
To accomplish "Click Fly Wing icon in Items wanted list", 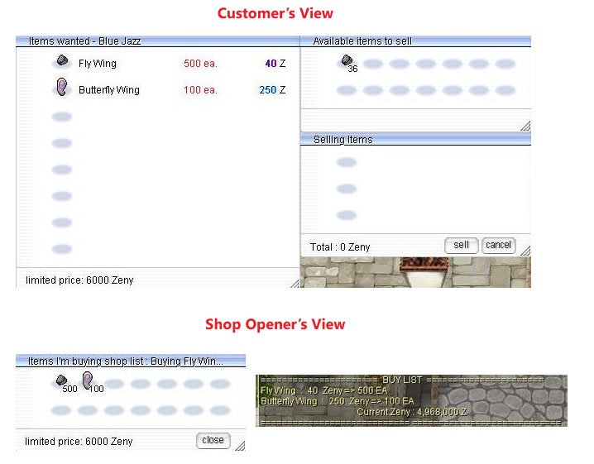I will (61, 62).
